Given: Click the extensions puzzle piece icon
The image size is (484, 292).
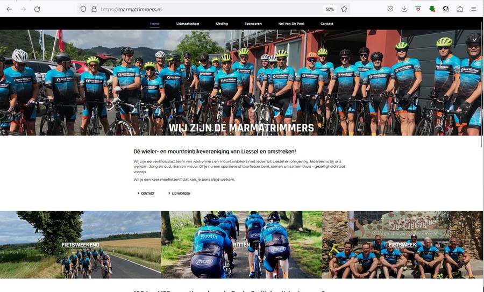Looking at the screenshot, I should (x=460, y=9).
